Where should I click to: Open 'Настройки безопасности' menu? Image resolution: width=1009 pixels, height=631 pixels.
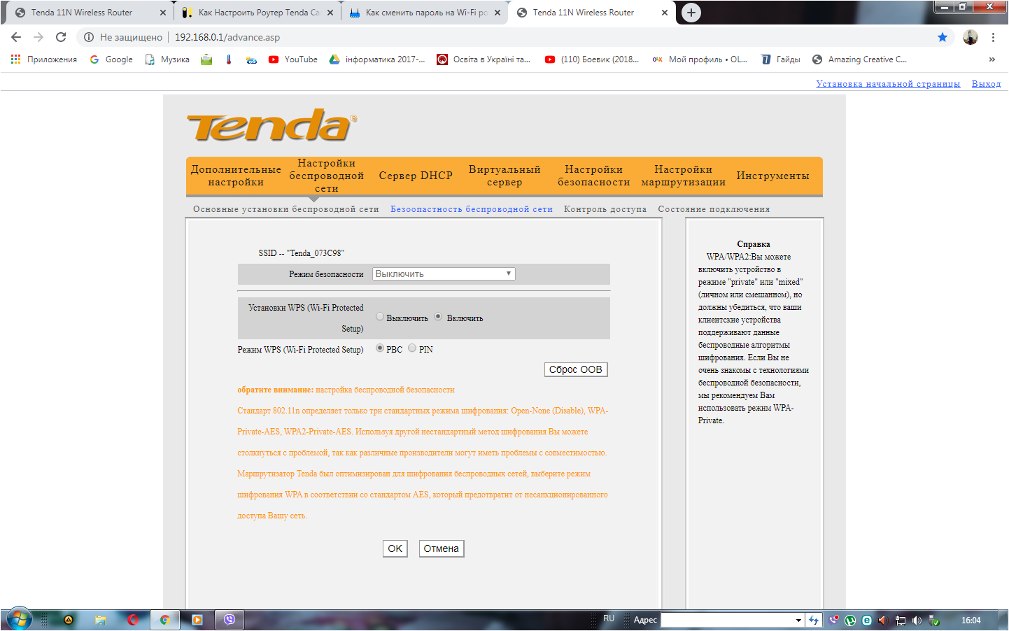pos(594,176)
